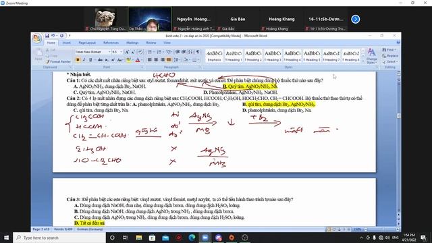The width and height of the screenshot is (432, 243).
Task: Open Word Help question mark icon
Action: (398, 43)
